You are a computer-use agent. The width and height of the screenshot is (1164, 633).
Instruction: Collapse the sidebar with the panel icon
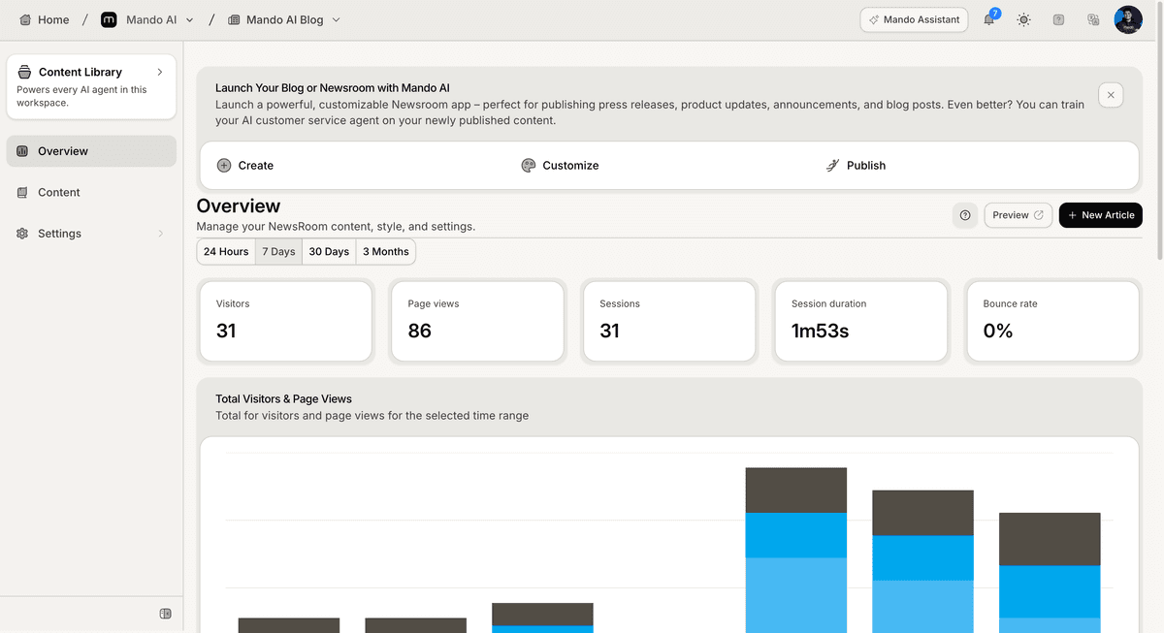[x=165, y=614]
